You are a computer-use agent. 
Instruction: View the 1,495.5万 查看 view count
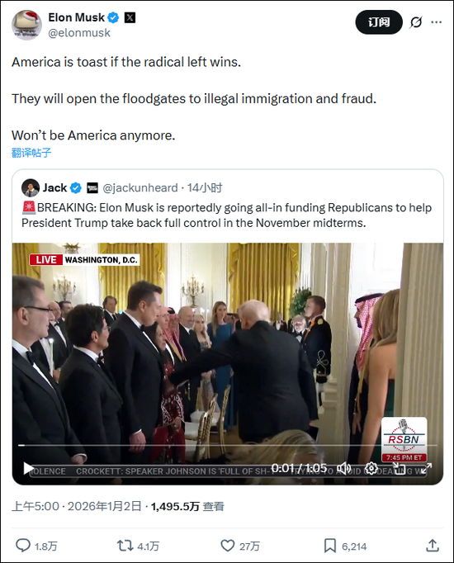click(x=187, y=507)
